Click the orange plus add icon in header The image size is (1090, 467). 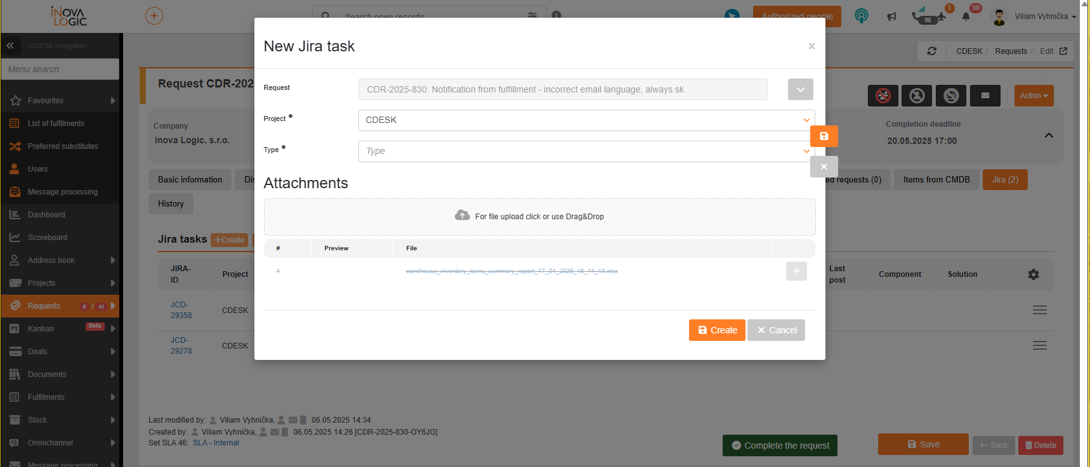(154, 16)
